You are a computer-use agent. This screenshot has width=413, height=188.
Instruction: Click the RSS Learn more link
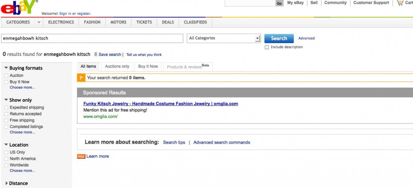[x=98, y=157]
